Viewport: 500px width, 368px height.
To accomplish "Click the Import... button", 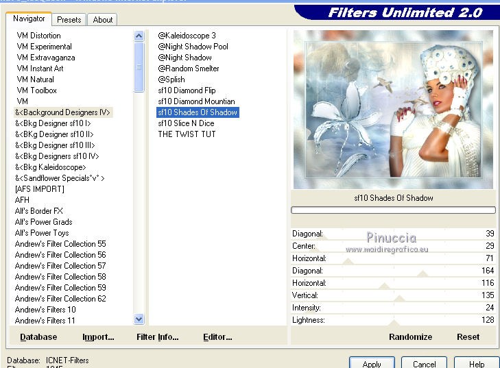I will tap(98, 337).
